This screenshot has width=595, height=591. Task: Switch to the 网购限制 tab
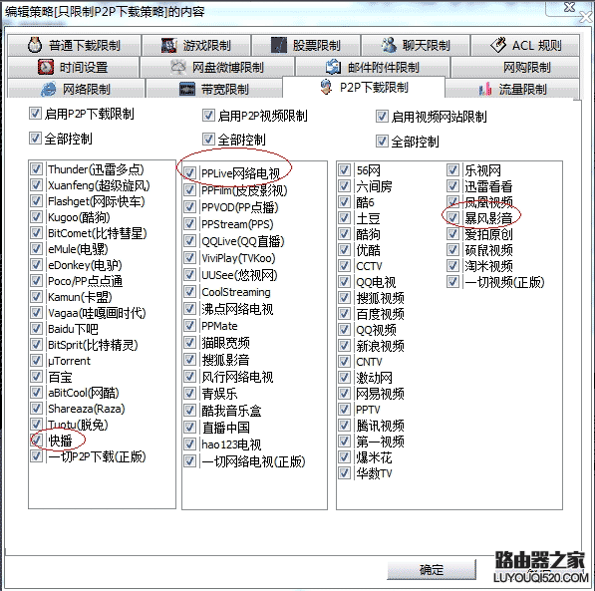(515, 67)
